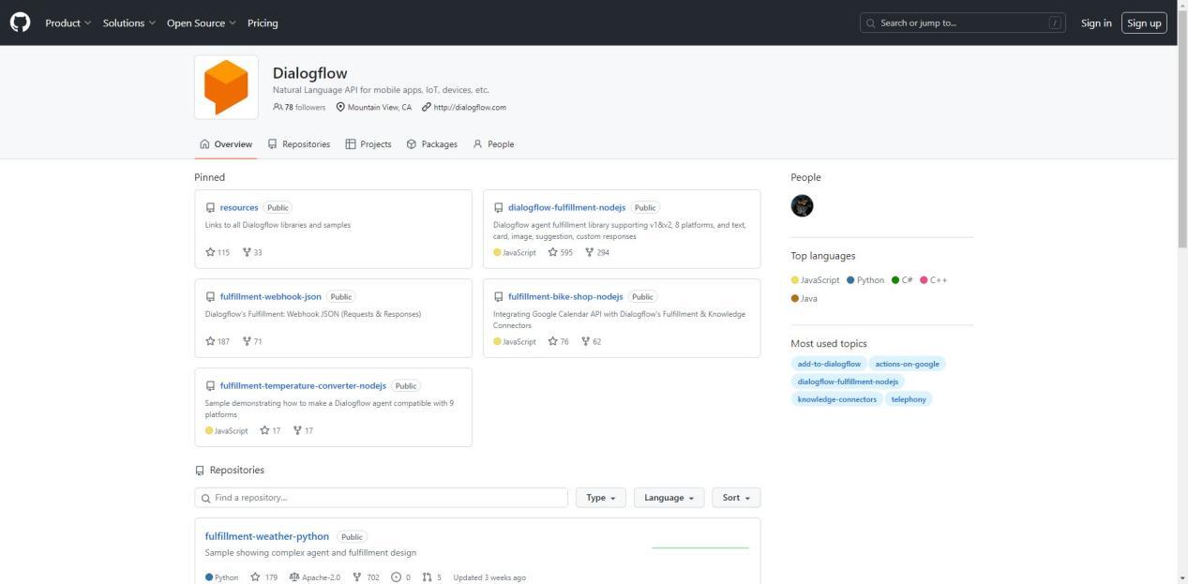Filter by Python in Top languages
Viewport: 1188px width, 584px height.
coord(865,280)
